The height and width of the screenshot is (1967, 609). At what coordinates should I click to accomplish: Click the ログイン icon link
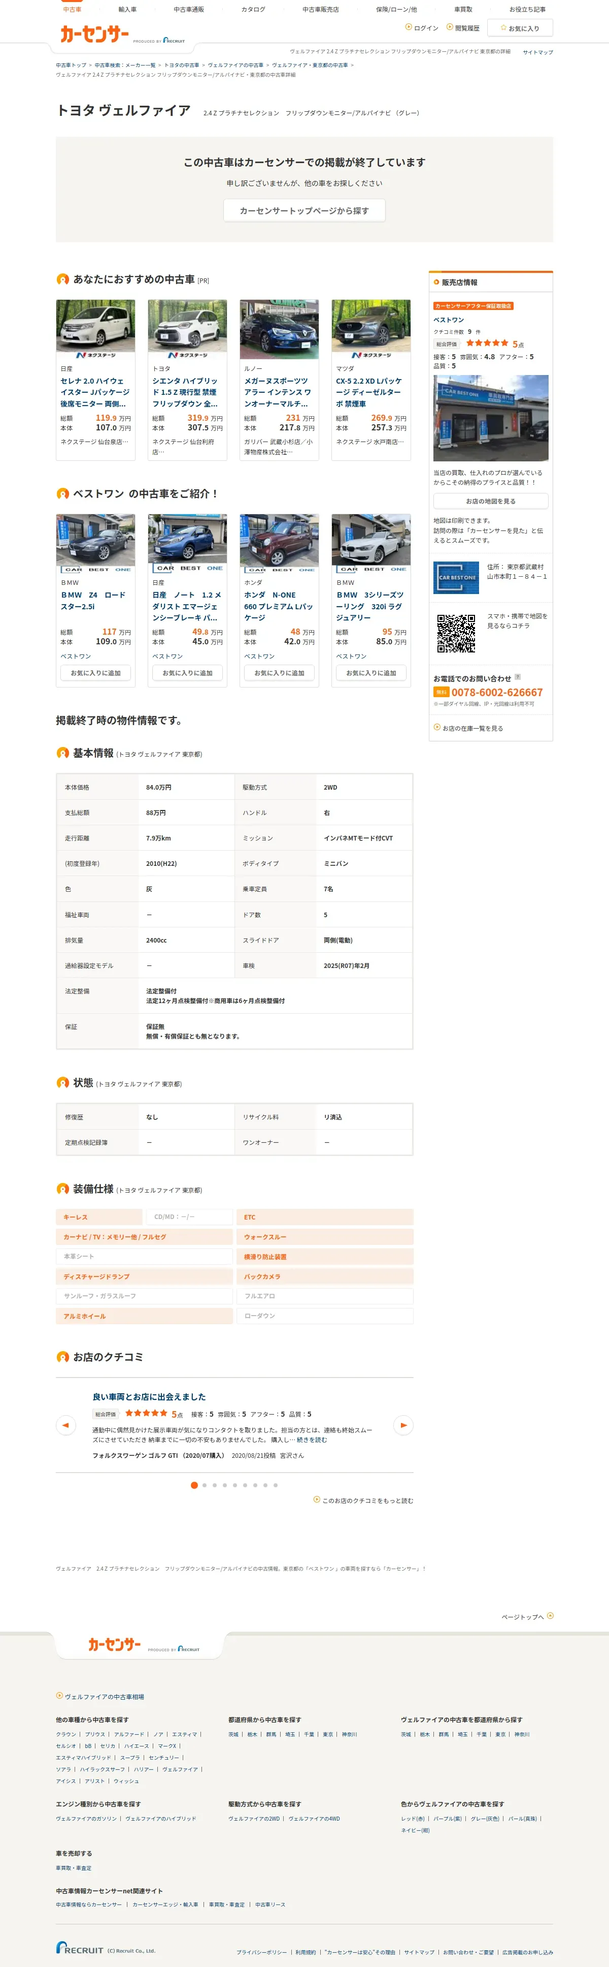point(422,27)
